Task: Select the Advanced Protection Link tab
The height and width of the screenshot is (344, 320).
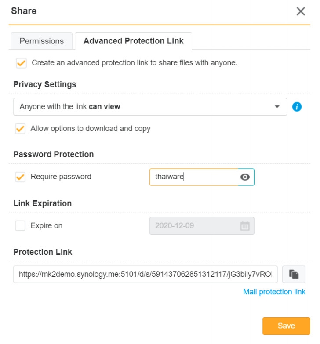Action: (133, 41)
